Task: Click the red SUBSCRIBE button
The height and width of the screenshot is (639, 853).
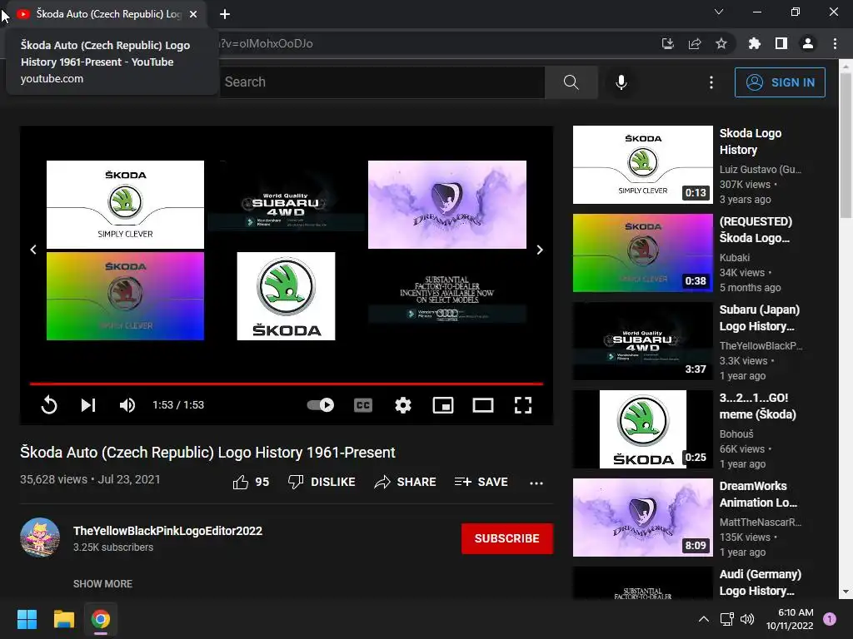Action: [507, 538]
